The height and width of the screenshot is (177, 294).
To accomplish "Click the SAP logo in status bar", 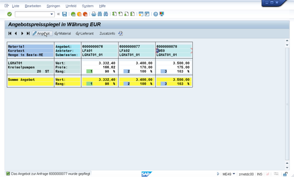I will (146, 174).
